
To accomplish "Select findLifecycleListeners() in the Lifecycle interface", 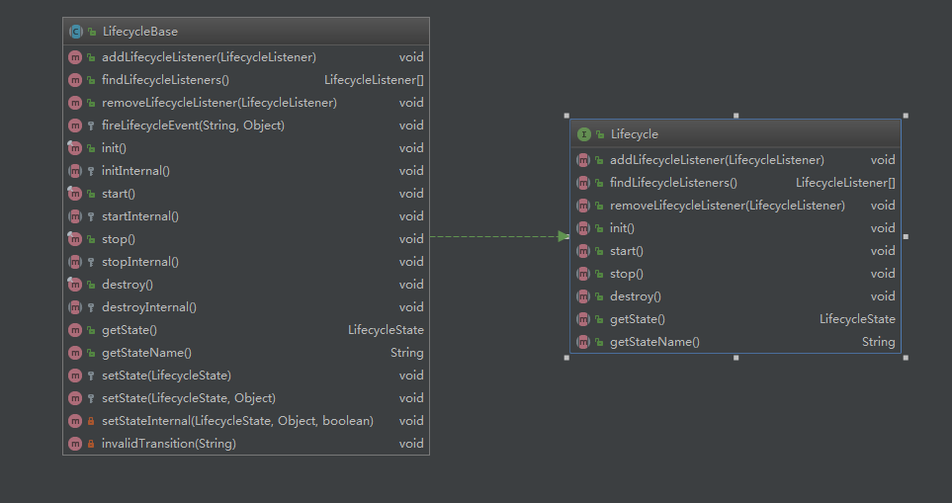I will pyautogui.click(x=673, y=183).
